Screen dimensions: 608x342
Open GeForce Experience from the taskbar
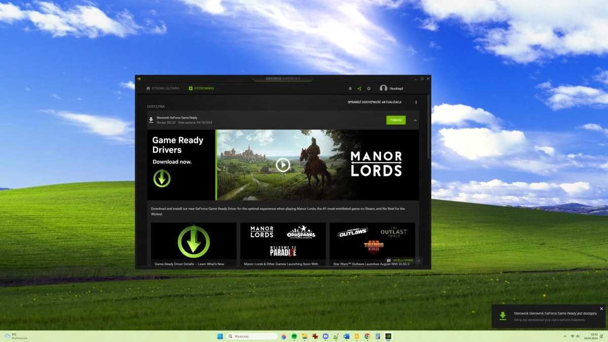388,336
